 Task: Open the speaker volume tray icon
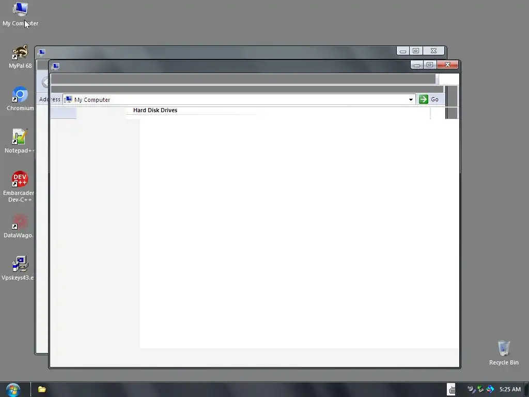(x=471, y=389)
